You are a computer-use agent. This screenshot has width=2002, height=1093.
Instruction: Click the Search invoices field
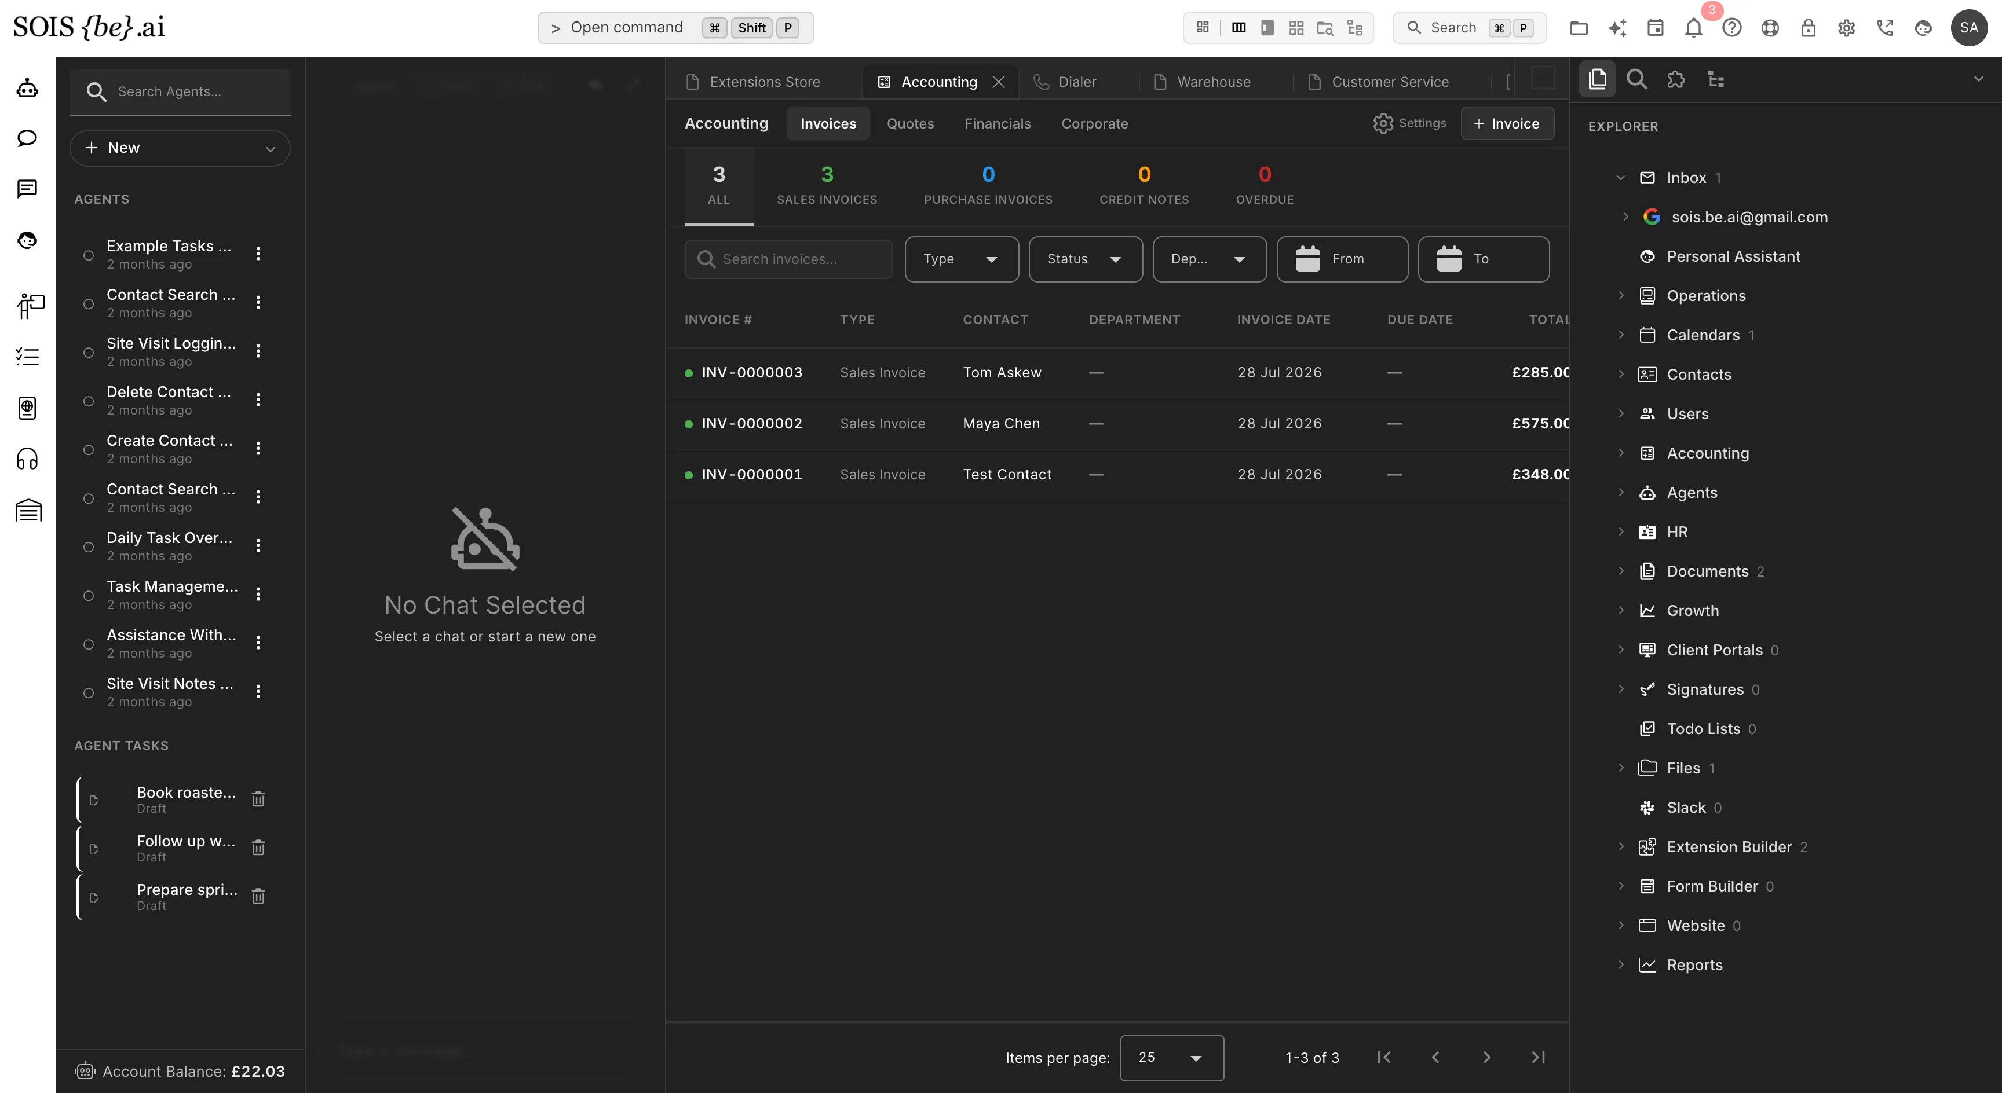pos(788,259)
